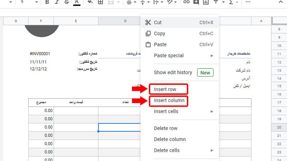Screen dimensions: 287x161
Task: Choose Insert column in context menu
Action: click(169, 101)
